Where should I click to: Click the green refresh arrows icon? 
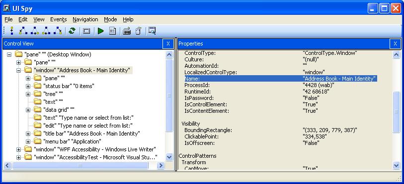click(x=72, y=31)
